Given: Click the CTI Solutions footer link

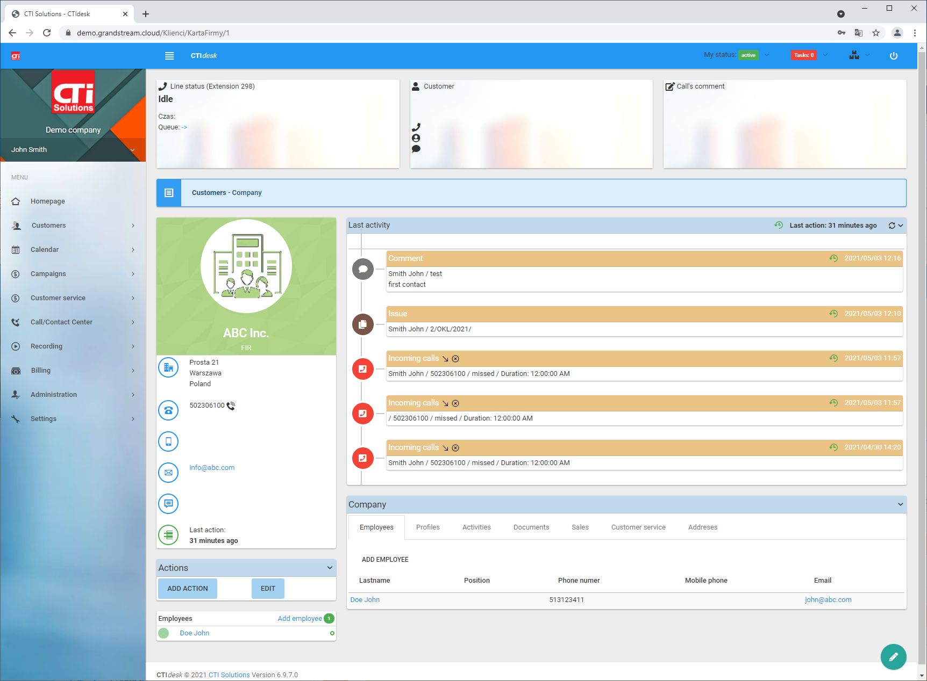Looking at the screenshot, I should click(229, 675).
